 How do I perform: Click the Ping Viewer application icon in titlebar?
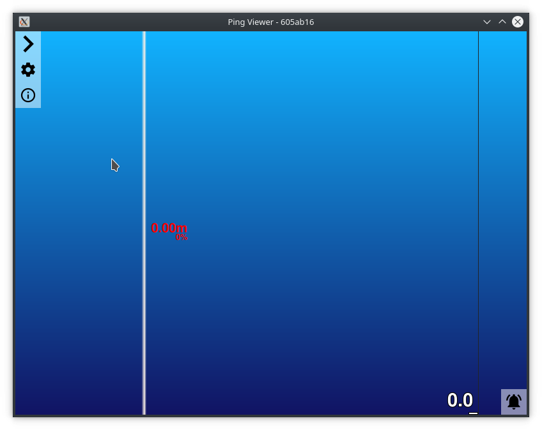[24, 20]
